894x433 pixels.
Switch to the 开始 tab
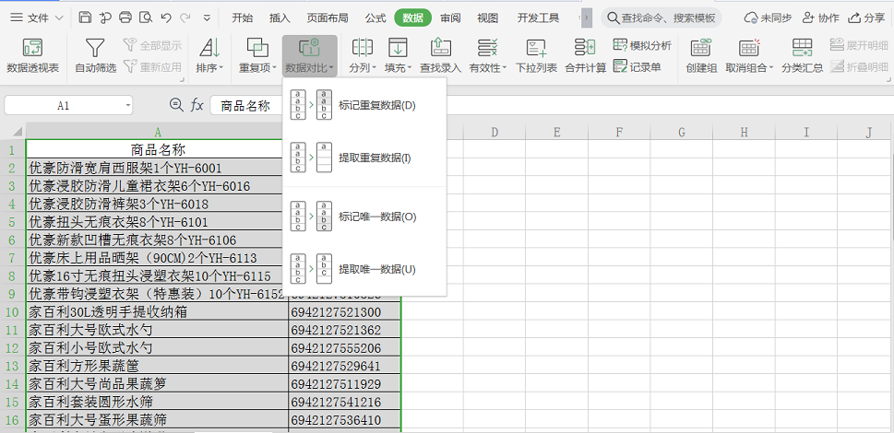pyautogui.click(x=243, y=18)
